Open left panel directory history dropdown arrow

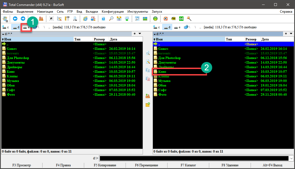pos(140,34)
